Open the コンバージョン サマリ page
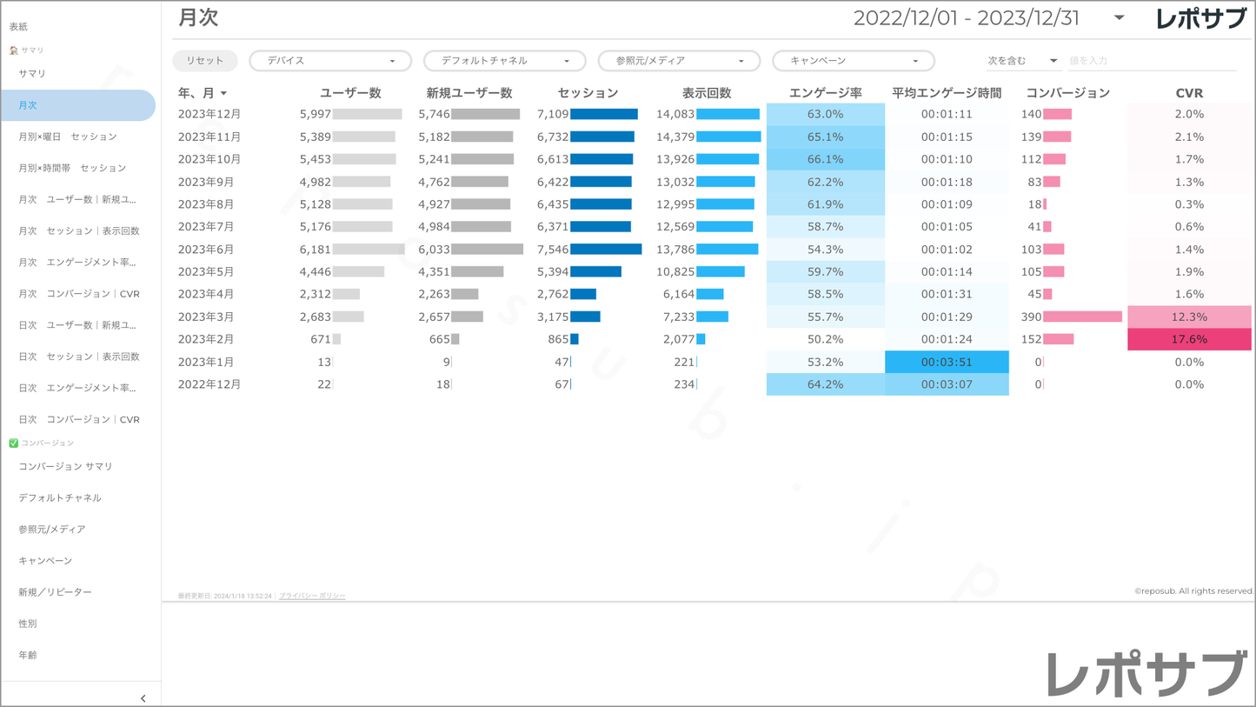 66,466
